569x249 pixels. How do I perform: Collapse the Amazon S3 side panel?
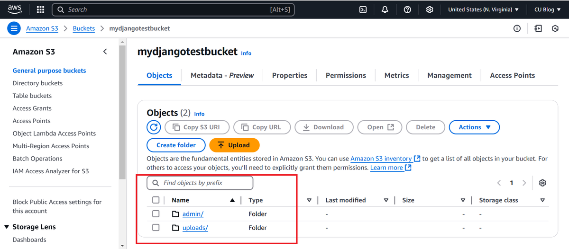point(105,52)
